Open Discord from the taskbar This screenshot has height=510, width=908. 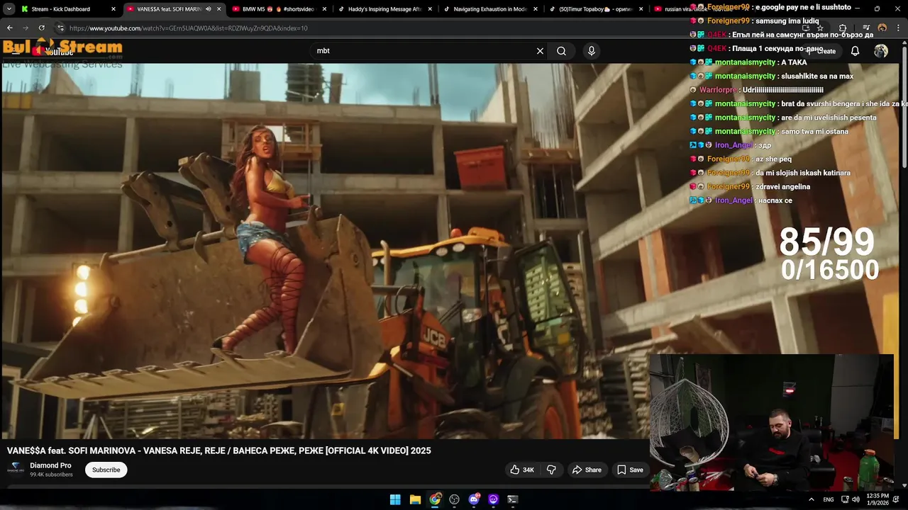[x=474, y=499]
